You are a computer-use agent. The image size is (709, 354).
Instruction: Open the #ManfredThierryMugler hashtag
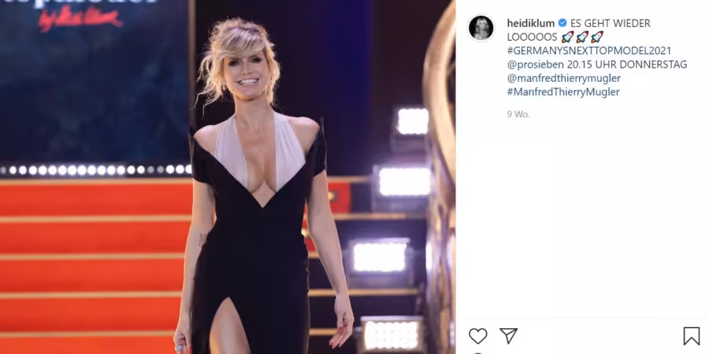pyautogui.click(x=563, y=92)
